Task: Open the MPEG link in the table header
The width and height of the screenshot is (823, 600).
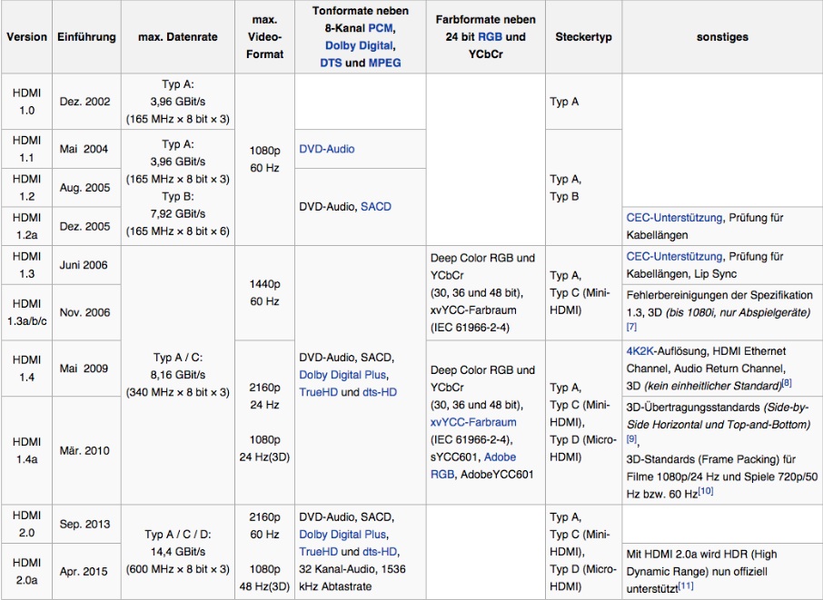Action: 385,63
